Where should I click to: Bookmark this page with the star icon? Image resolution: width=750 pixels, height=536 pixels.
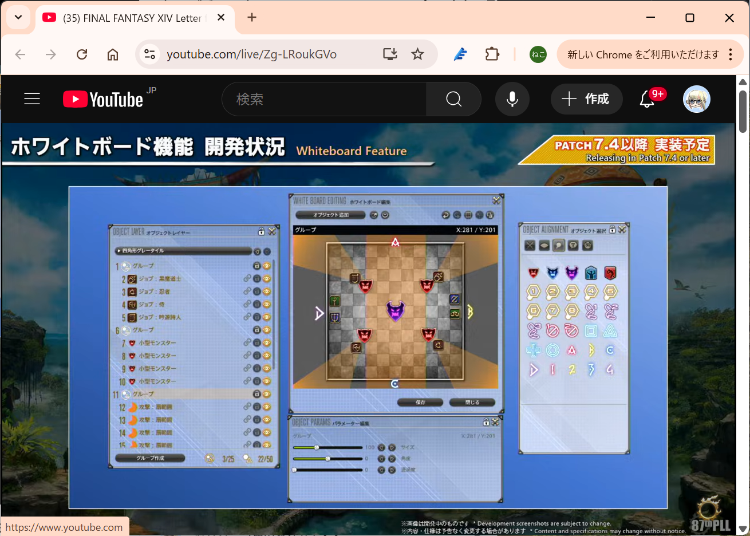click(x=418, y=54)
